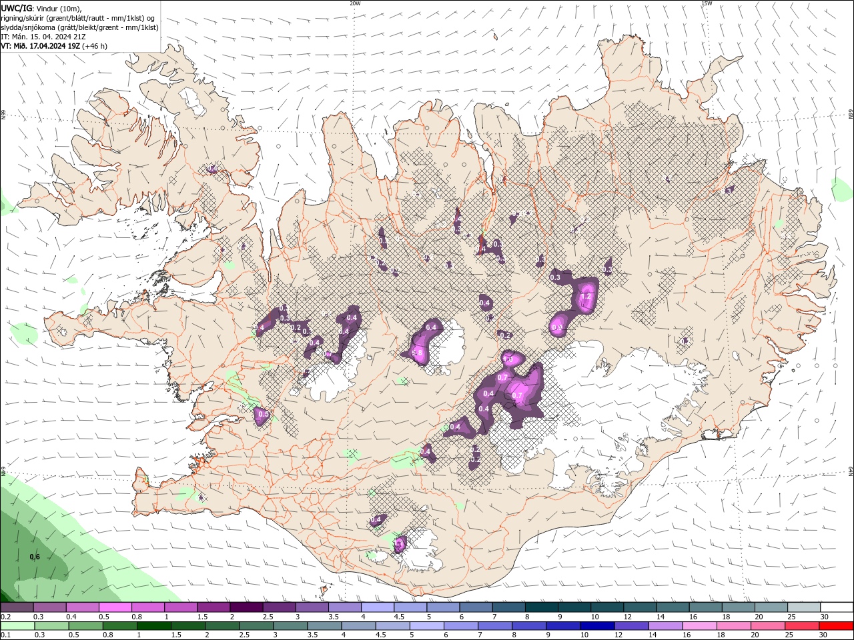Image resolution: width=854 pixels, height=640 pixels.
Task: Click the light periwinkle swatch labeled 4 in the top legend row
Action: tap(378, 607)
